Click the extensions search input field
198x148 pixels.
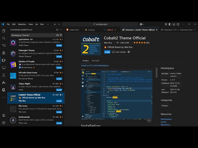[x=32, y=35]
